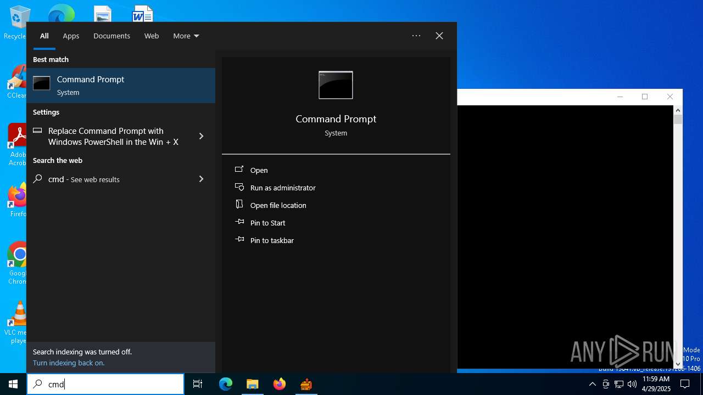Open Task View on the taskbar
Viewport: 703px width, 395px height.
pos(198,384)
